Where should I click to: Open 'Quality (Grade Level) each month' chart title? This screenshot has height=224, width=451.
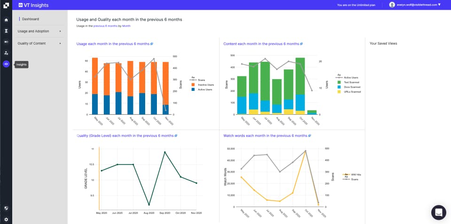tap(125, 135)
